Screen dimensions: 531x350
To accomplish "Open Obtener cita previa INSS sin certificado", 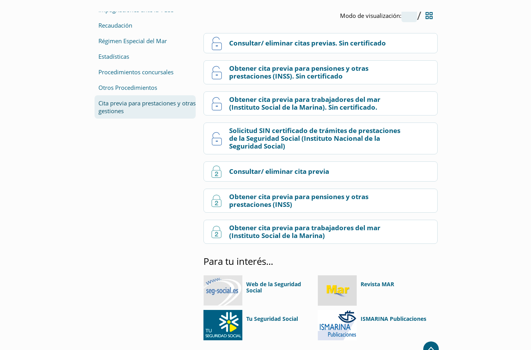I will (299, 72).
